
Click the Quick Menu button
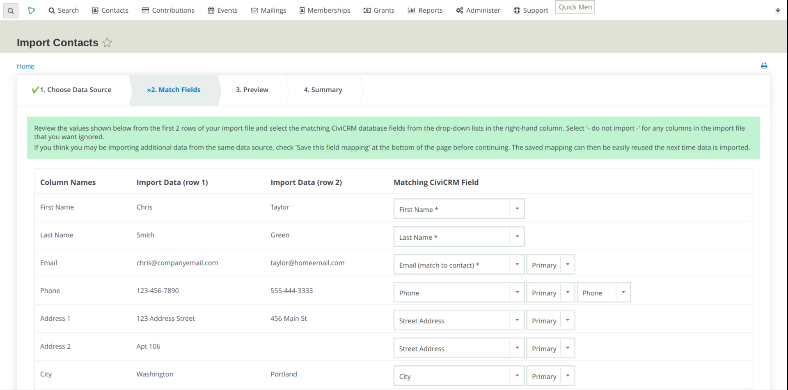point(575,7)
